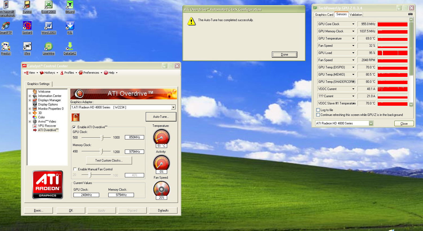Click the Defaults button

[x=163, y=210]
